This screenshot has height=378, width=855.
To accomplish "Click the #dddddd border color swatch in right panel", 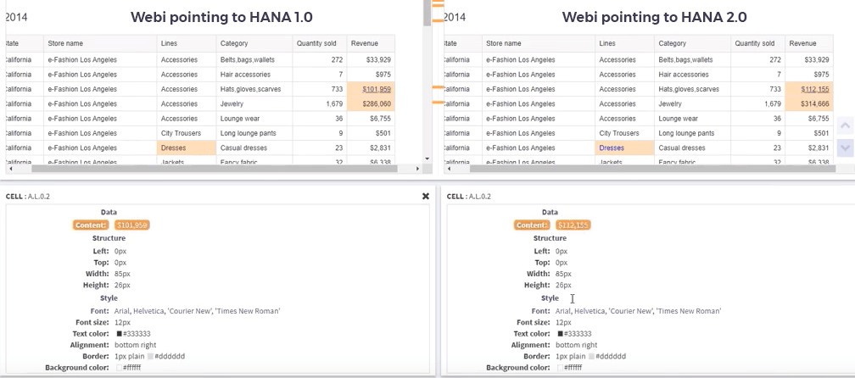I will click(x=592, y=356).
